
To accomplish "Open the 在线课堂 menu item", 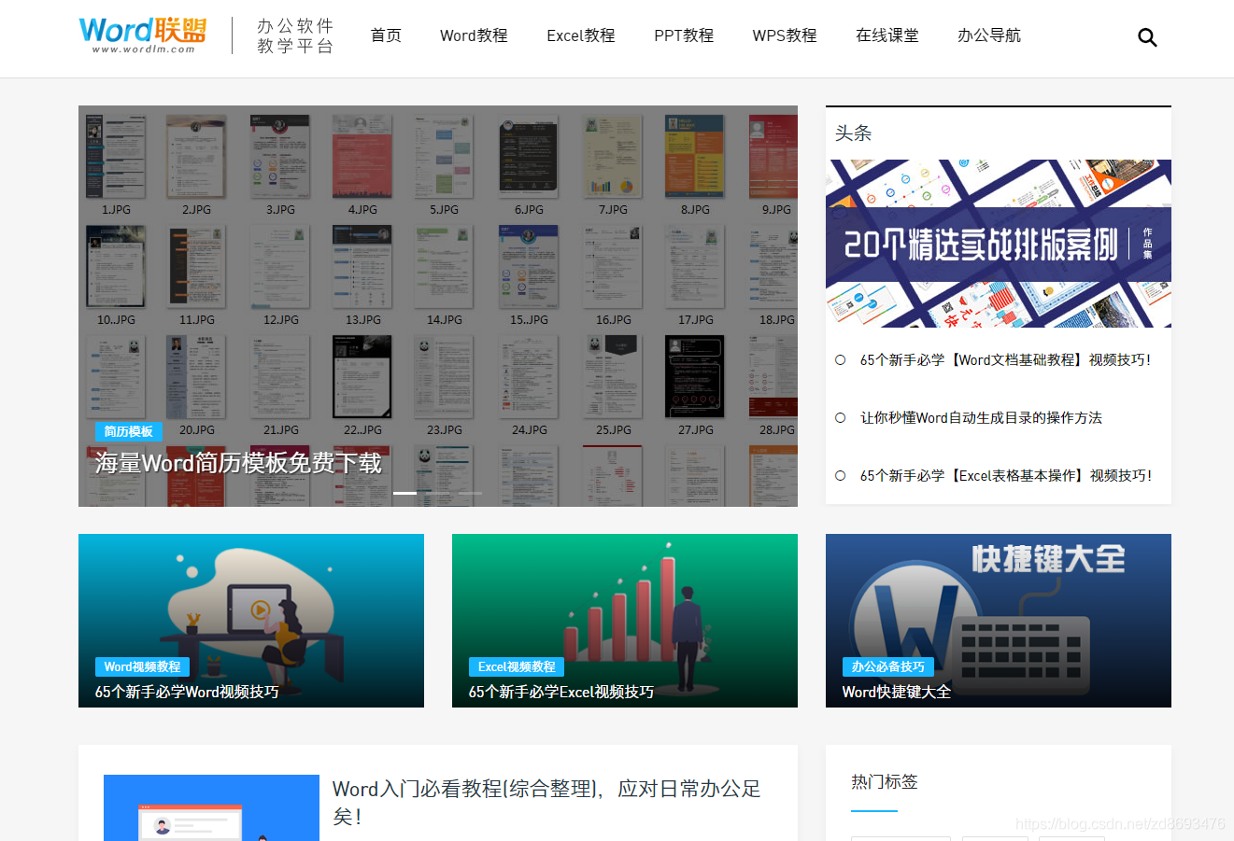I will coord(887,35).
